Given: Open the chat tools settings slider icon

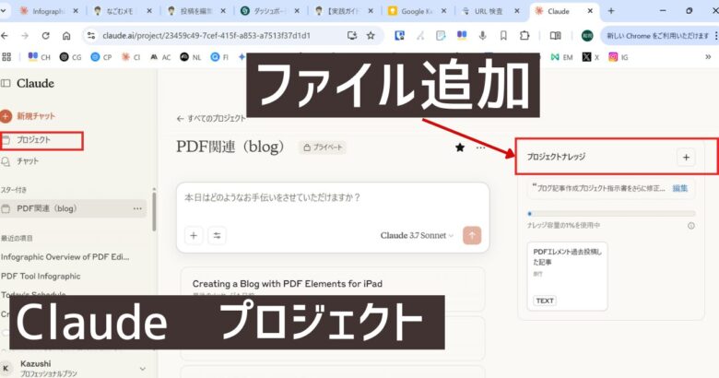Looking at the screenshot, I should tap(217, 235).
